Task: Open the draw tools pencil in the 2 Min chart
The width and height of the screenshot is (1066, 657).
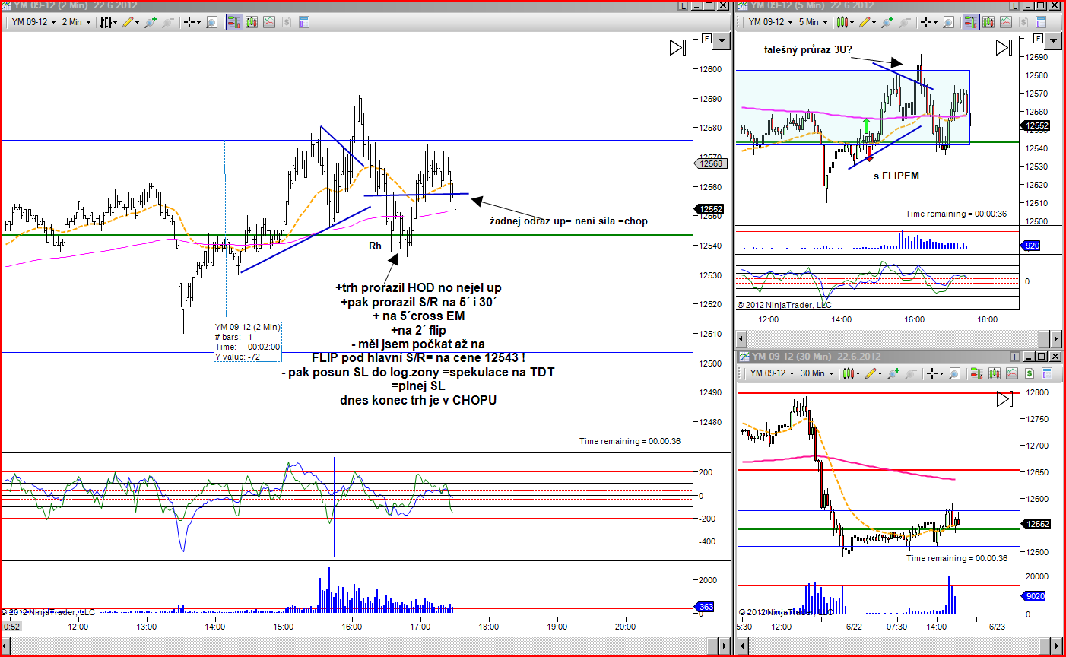Action: coord(128,22)
